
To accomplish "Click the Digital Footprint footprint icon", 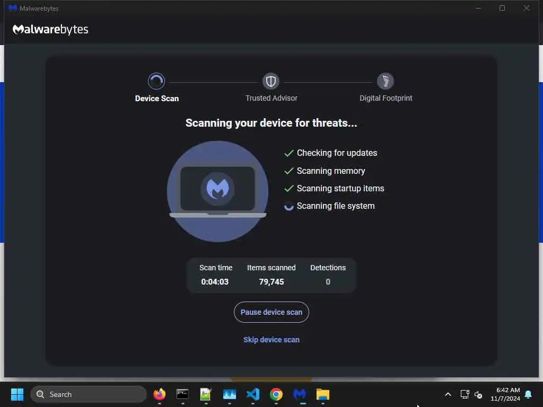I will [x=386, y=81].
